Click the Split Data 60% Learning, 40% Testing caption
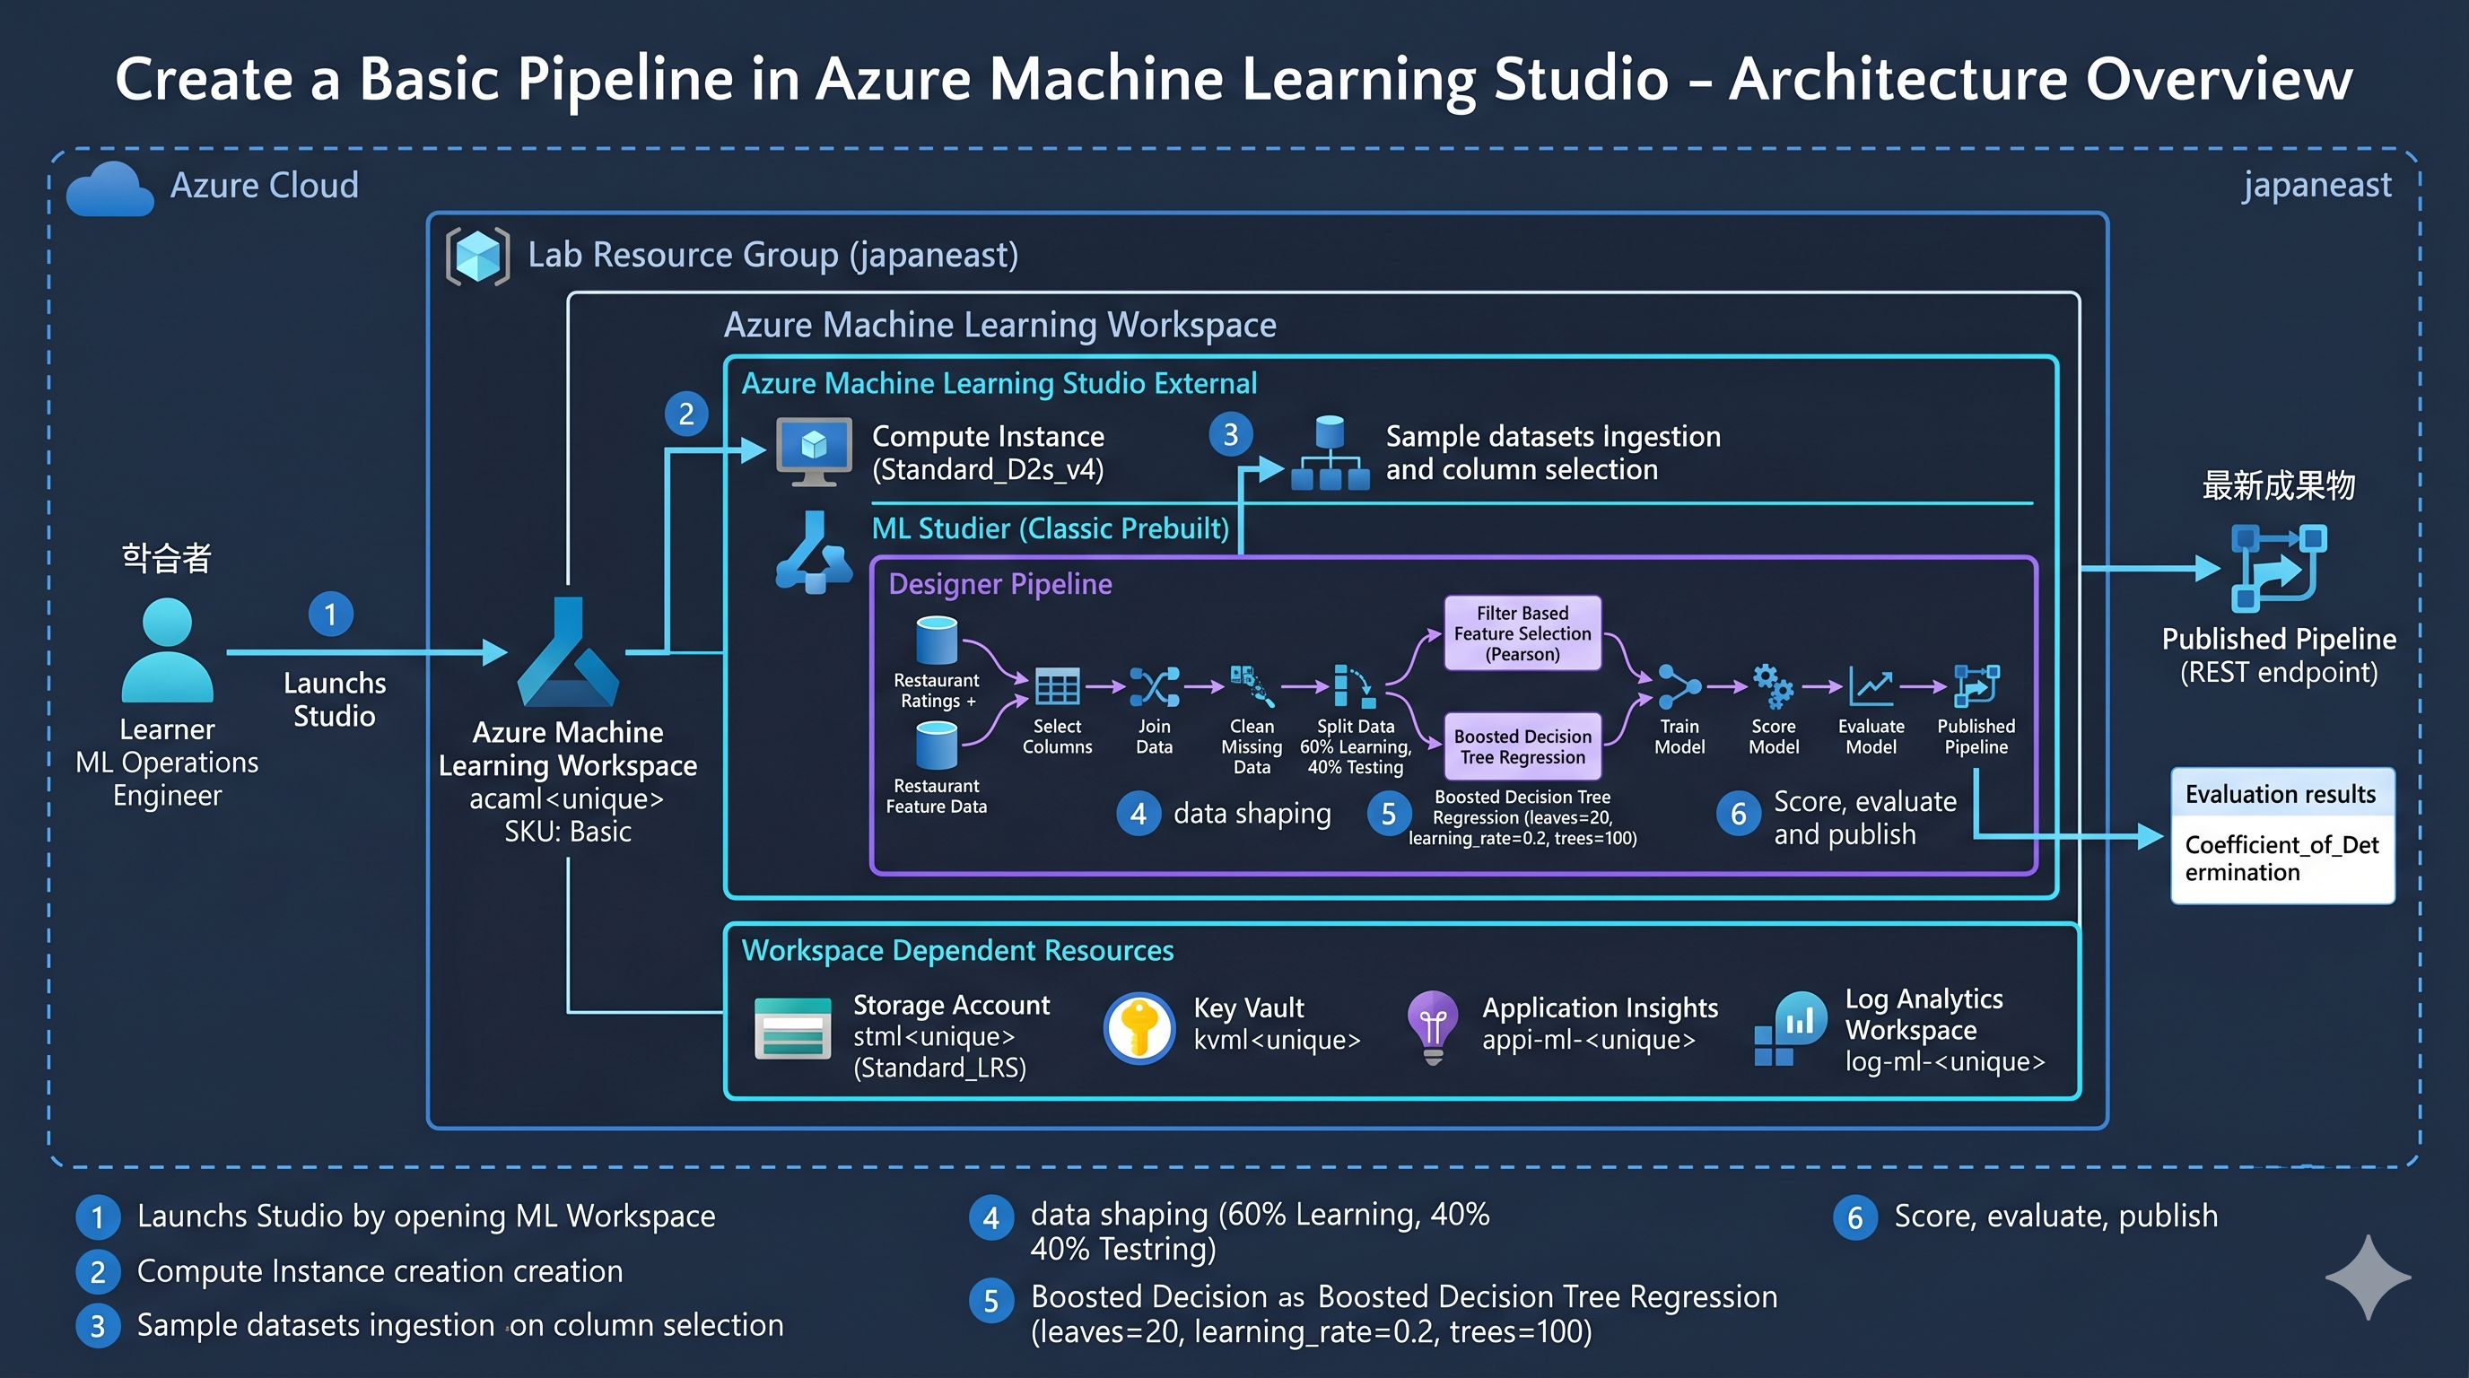The image size is (2469, 1378). click(x=1356, y=746)
